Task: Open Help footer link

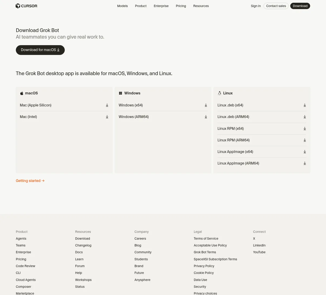Action: pos(79,273)
